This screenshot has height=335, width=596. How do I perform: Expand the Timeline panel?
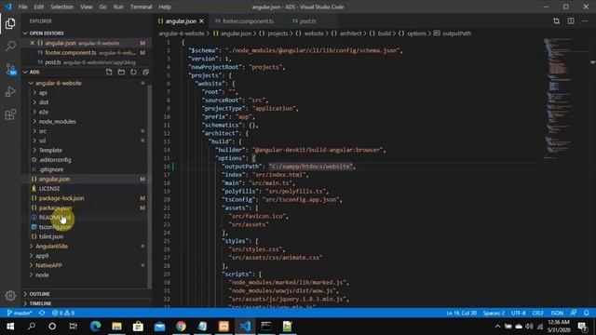coord(40,303)
